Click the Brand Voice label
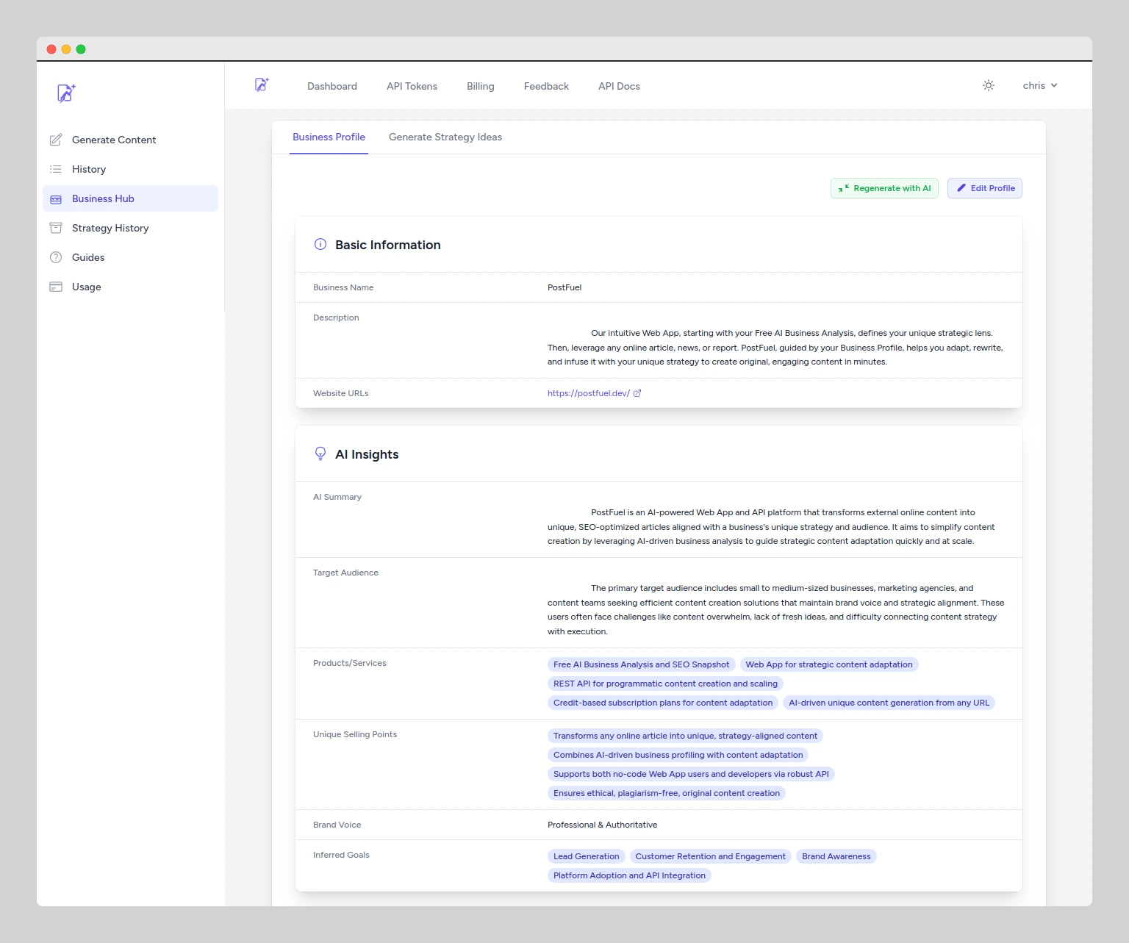 [x=337, y=825]
